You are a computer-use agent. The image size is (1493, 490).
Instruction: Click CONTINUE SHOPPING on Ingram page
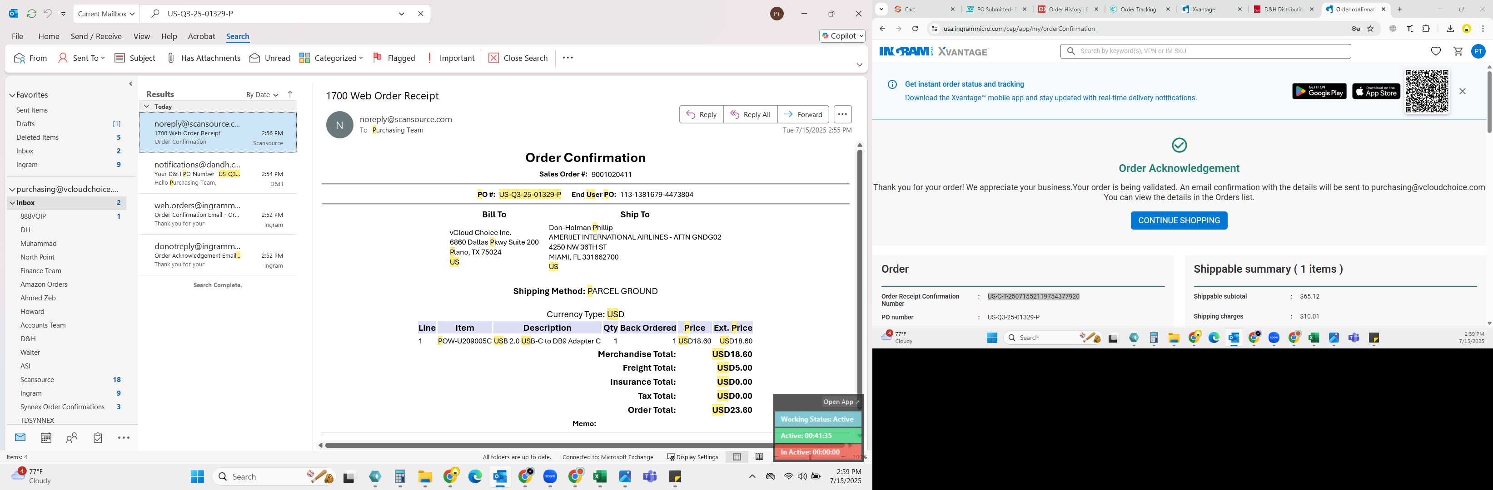pos(1179,220)
